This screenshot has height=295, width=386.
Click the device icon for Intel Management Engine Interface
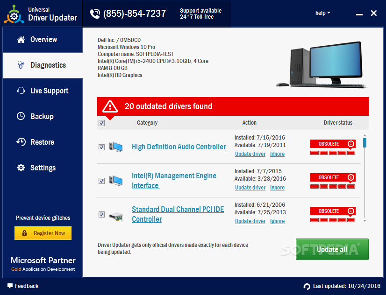click(116, 181)
